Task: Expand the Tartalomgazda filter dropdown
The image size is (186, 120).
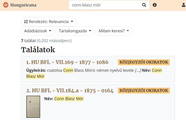Action: [75, 31]
